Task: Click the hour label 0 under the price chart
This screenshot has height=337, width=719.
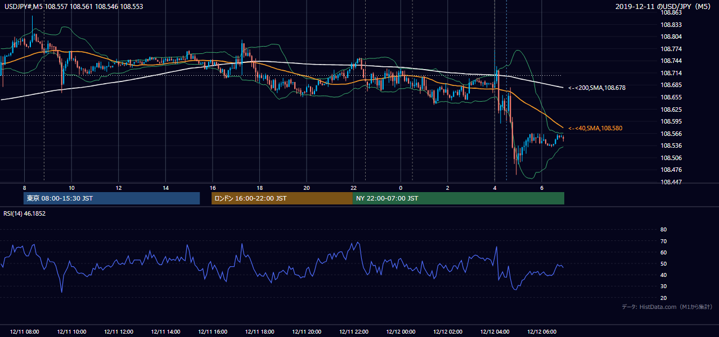Action: point(401,188)
